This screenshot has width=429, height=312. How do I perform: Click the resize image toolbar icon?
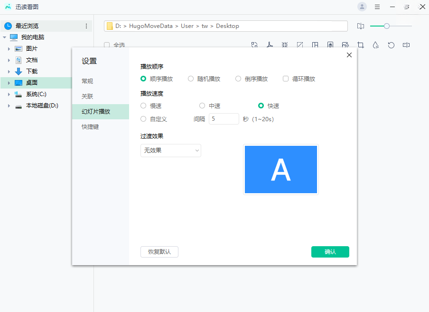300,45
